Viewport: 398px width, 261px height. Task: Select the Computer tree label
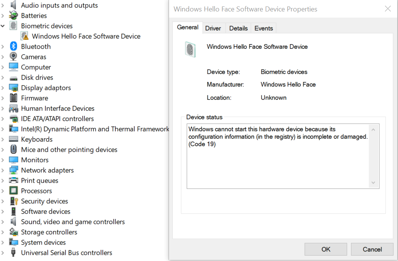point(36,67)
